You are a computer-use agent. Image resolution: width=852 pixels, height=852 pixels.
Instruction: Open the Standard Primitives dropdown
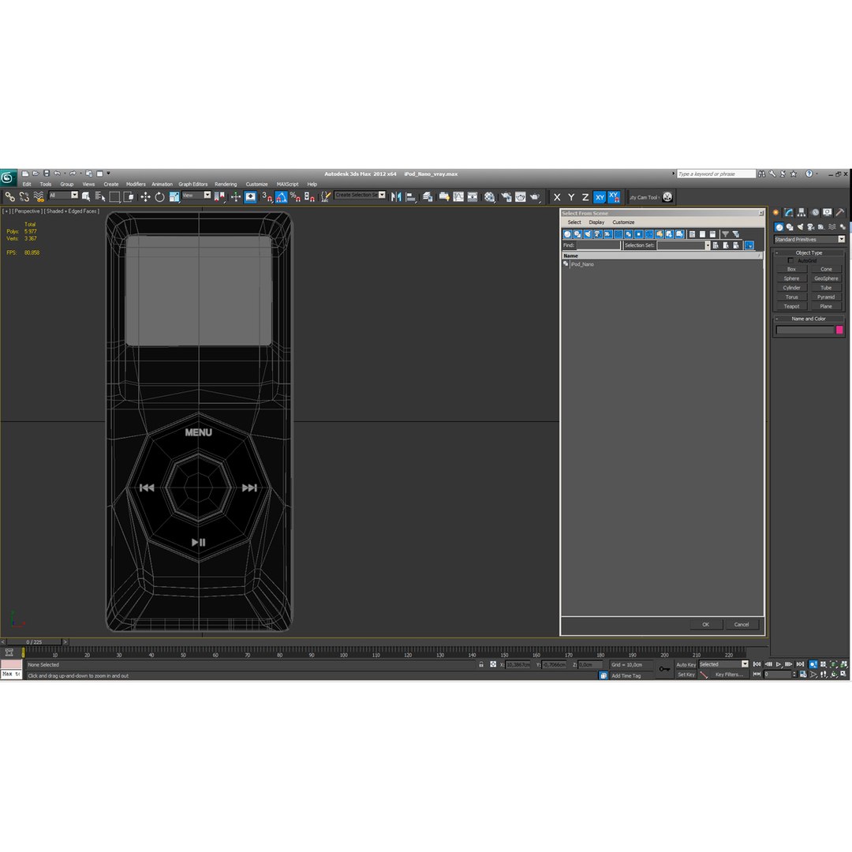(809, 240)
